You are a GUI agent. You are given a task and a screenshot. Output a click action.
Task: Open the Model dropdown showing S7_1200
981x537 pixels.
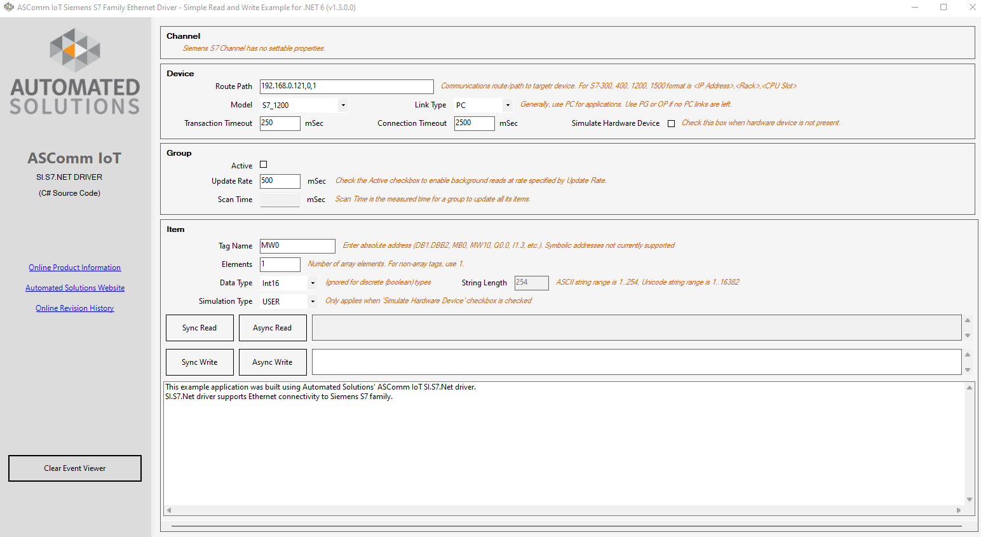click(x=304, y=105)
